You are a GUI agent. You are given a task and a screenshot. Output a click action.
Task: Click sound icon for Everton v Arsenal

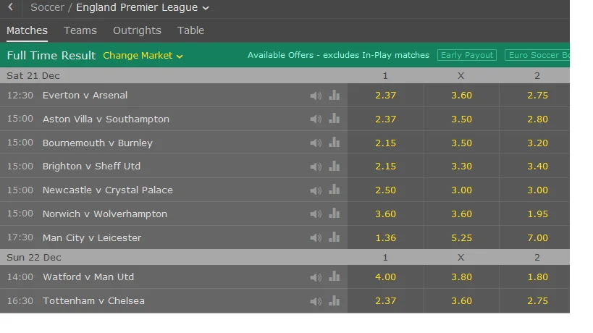point(316,96)
